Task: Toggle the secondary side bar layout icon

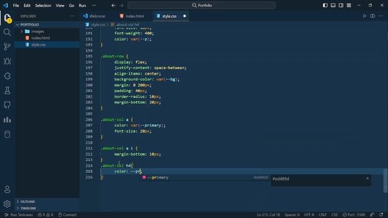Action: pos(341,5)
